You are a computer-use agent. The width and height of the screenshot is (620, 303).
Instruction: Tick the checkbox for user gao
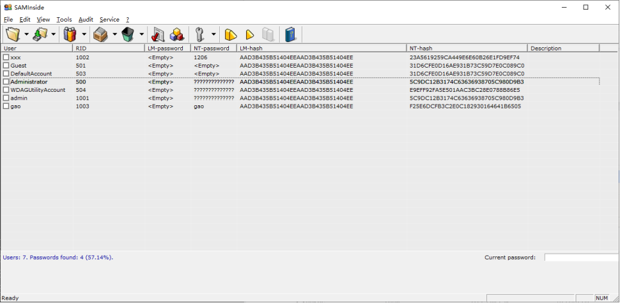tap(6, 106)
